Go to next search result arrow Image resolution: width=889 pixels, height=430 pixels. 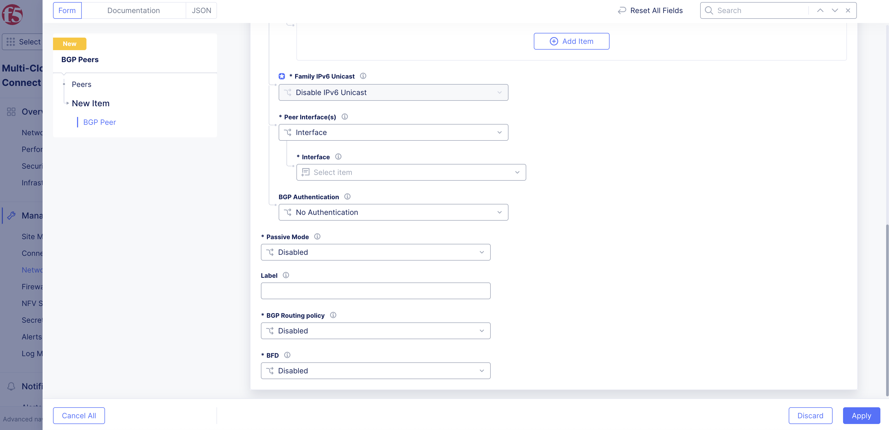click(834, 10)
